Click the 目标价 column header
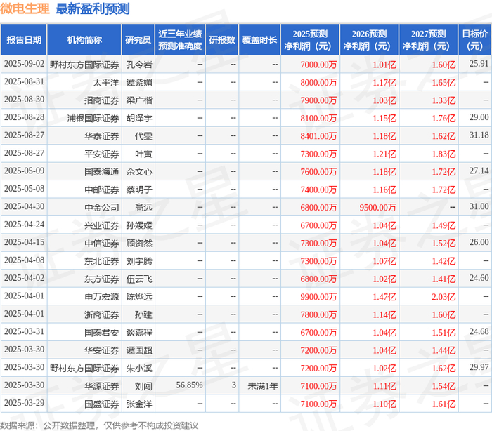 tap(474, 40)
